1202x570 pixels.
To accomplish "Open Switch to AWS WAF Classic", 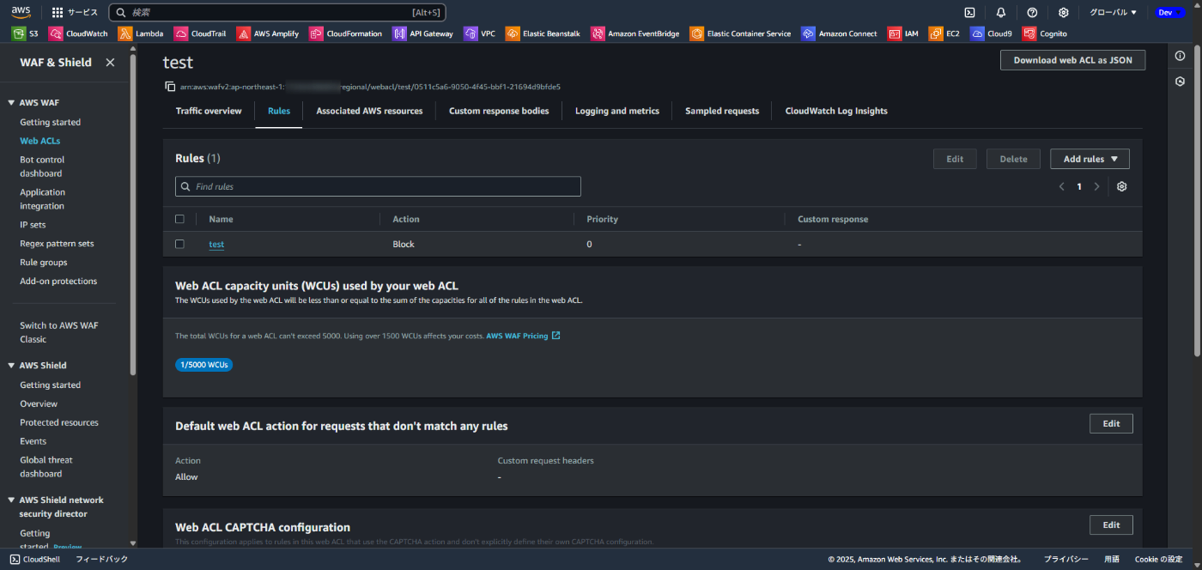I will pyautogui.click(x=59, y=332).
